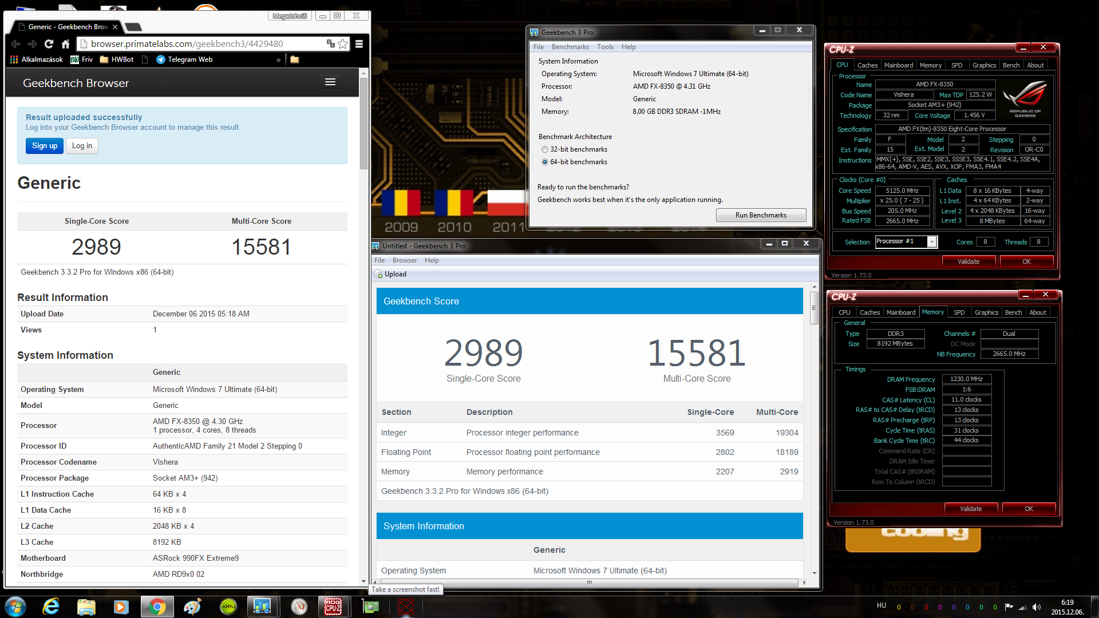This screenshot has height=618, width=1099.
Task: Open Windows Explorer from the taskbar
Action: [x=86, y=607]
